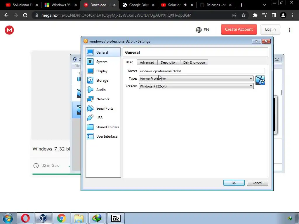Toggle the Chrome side panel
The height and width of the screenshot is (224, 299).
coord(274,15)
